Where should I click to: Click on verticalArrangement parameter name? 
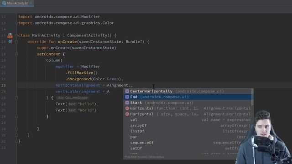click(78, 92)
